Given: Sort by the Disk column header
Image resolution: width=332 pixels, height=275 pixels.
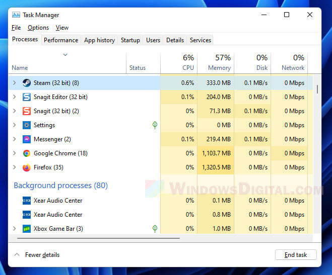Looking at the screenshot, I should tap(252, 63).
